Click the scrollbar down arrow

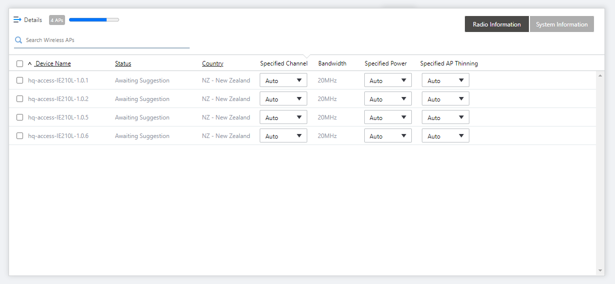click(x=600, y=270)
